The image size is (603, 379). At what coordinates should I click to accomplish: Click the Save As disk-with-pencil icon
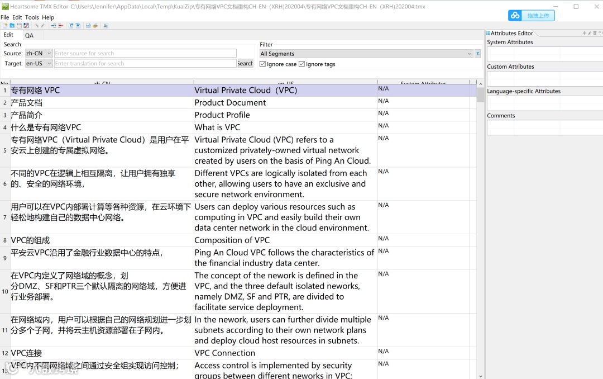point(26,26)
